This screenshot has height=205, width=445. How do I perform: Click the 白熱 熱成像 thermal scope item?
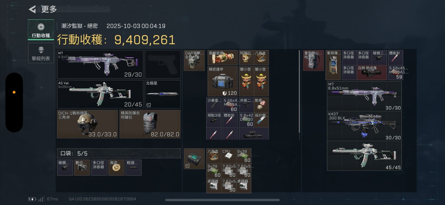click(372, 73)
